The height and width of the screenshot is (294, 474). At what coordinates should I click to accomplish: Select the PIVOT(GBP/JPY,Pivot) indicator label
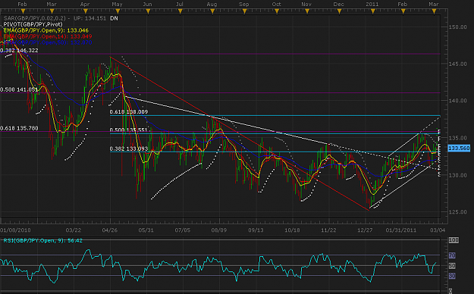coord(33,24)
